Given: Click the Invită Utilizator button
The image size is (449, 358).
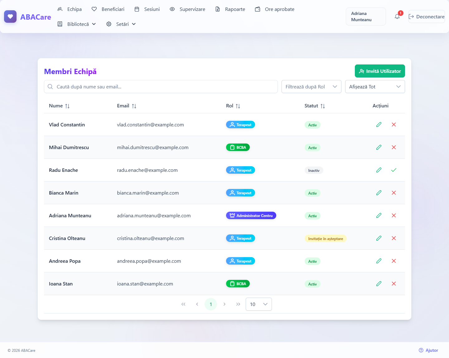Looking at the screenshot, I should pos(380,71).
